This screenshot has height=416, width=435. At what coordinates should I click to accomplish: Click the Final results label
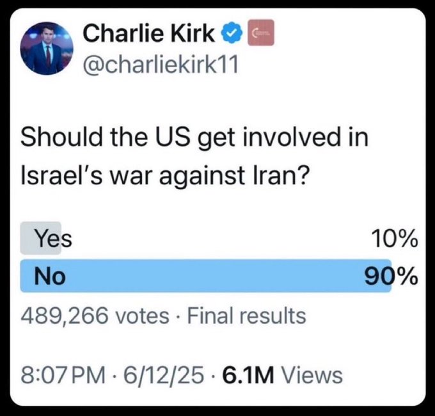(x=247, y=316)
